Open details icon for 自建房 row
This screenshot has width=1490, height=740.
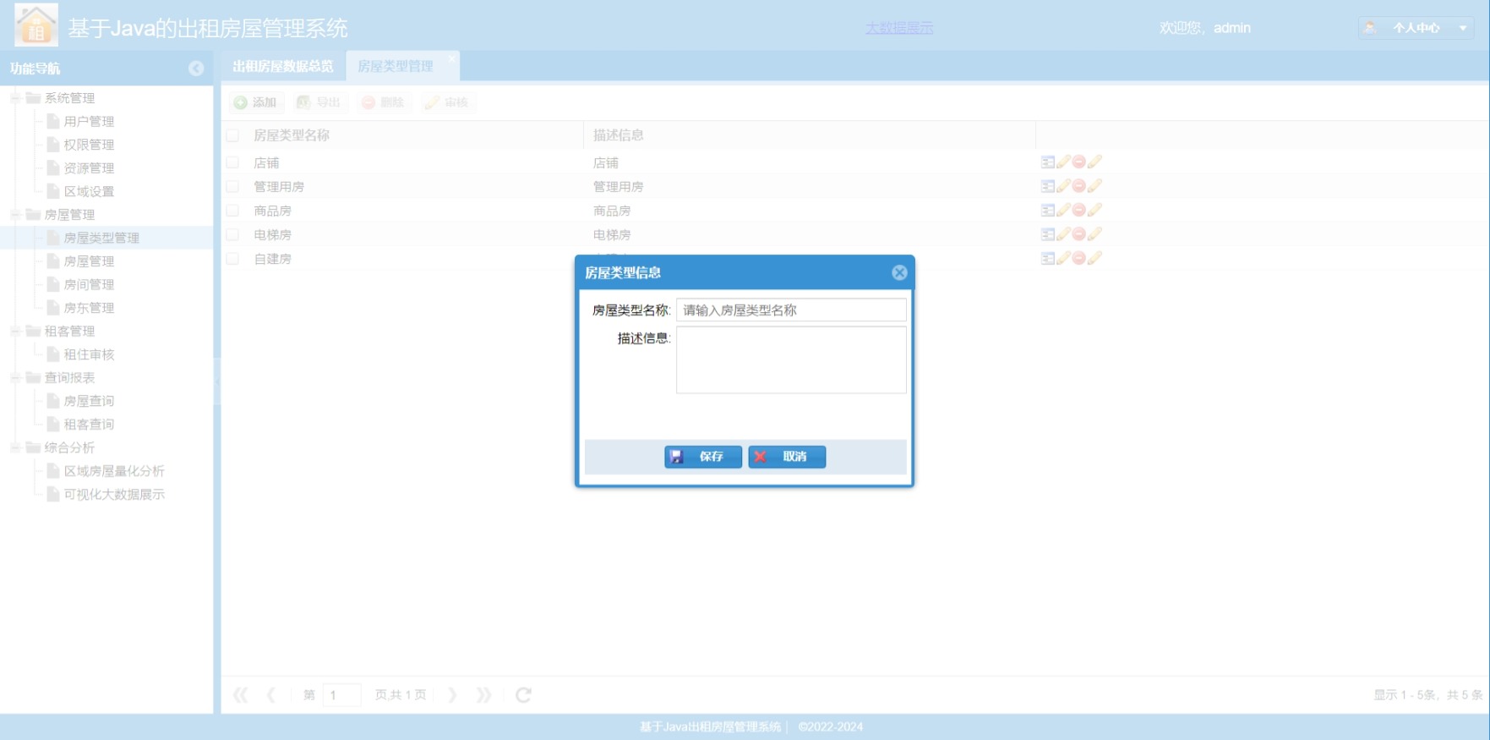[x=1048, y=259]
